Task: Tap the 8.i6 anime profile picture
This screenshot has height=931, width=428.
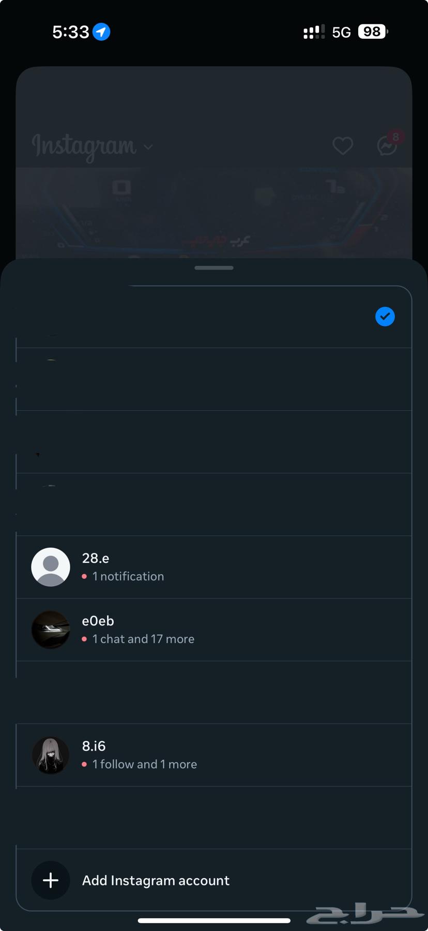Action: (x=51, y=755)
